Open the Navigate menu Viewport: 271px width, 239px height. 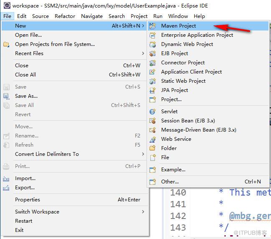point(92,16)
